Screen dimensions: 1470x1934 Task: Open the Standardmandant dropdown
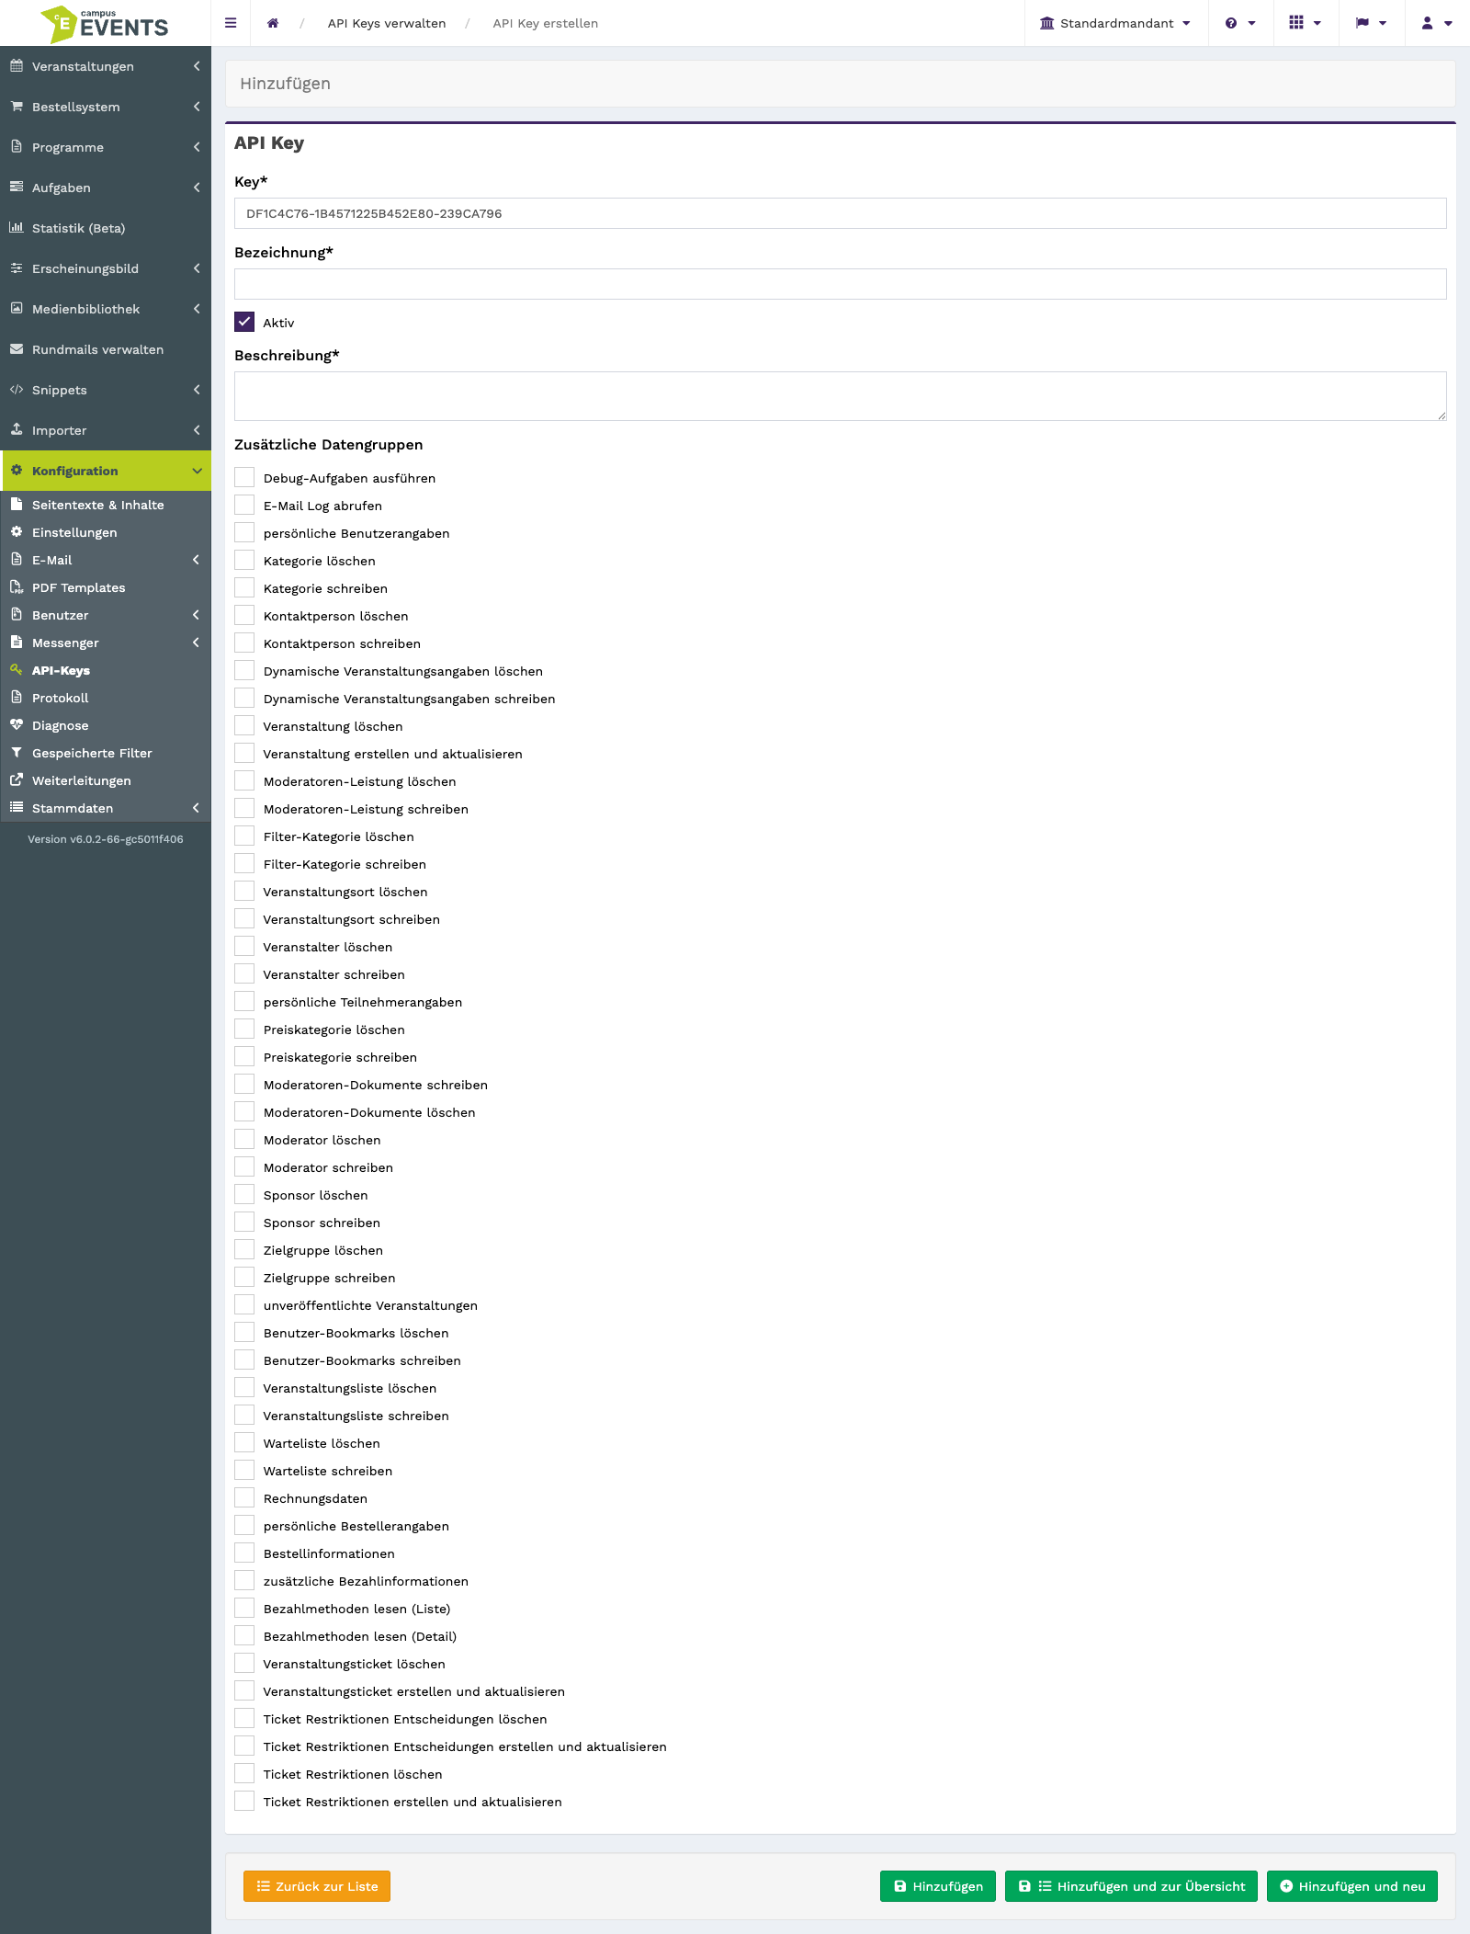1115,23
